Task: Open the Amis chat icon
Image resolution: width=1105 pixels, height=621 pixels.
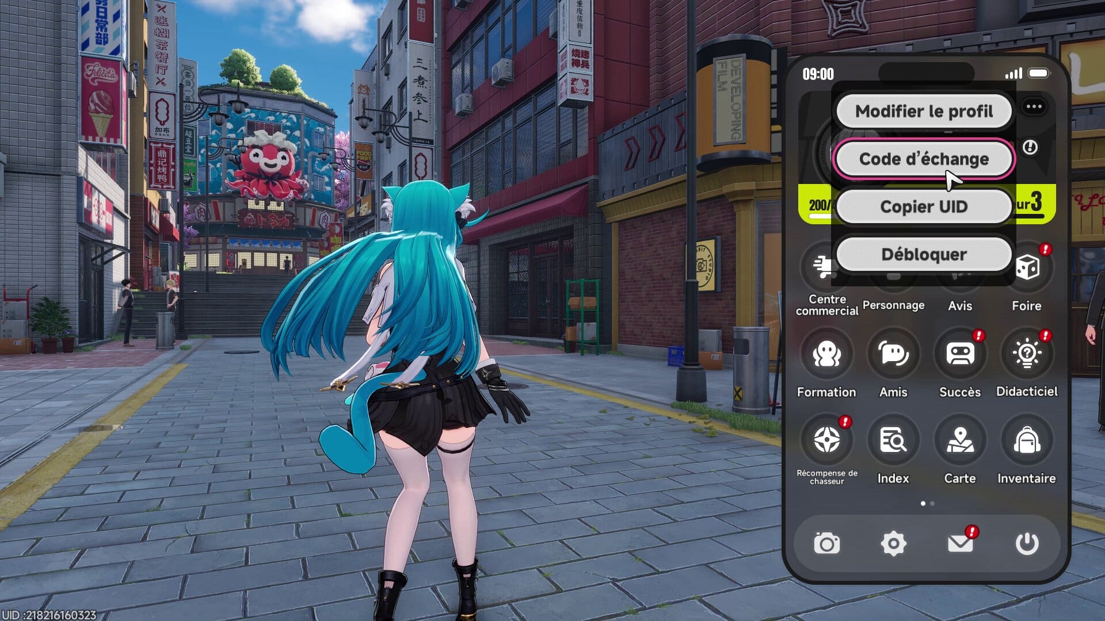Action: 893,354
